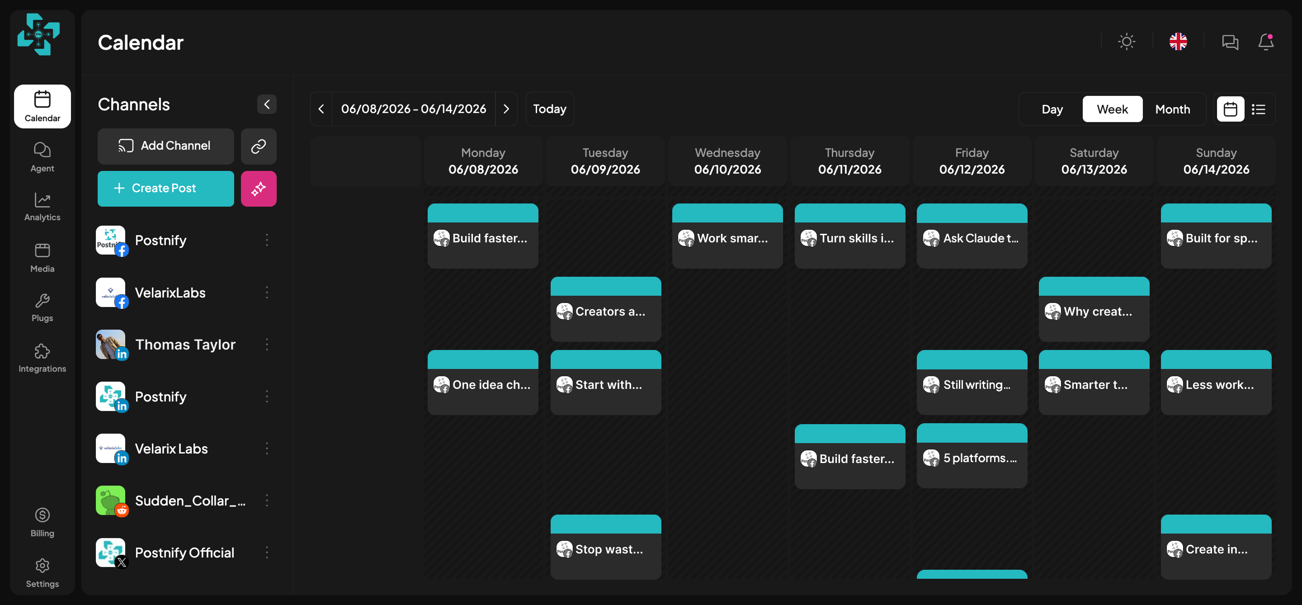
Task: Open options menu for Velarix Labs channel
Action: [267, 449]
